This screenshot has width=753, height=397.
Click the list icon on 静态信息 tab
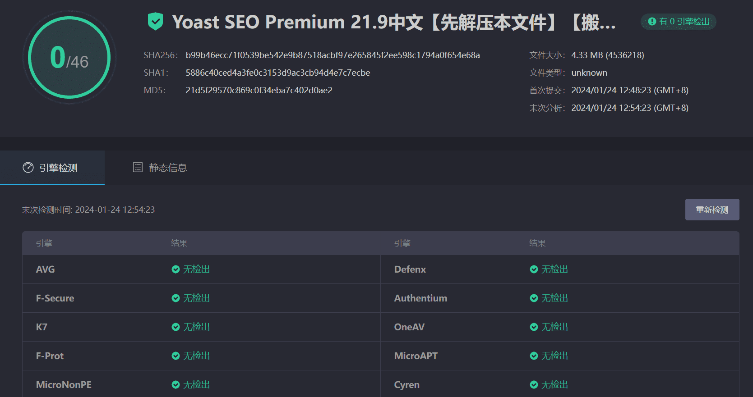tap(138, 167)
